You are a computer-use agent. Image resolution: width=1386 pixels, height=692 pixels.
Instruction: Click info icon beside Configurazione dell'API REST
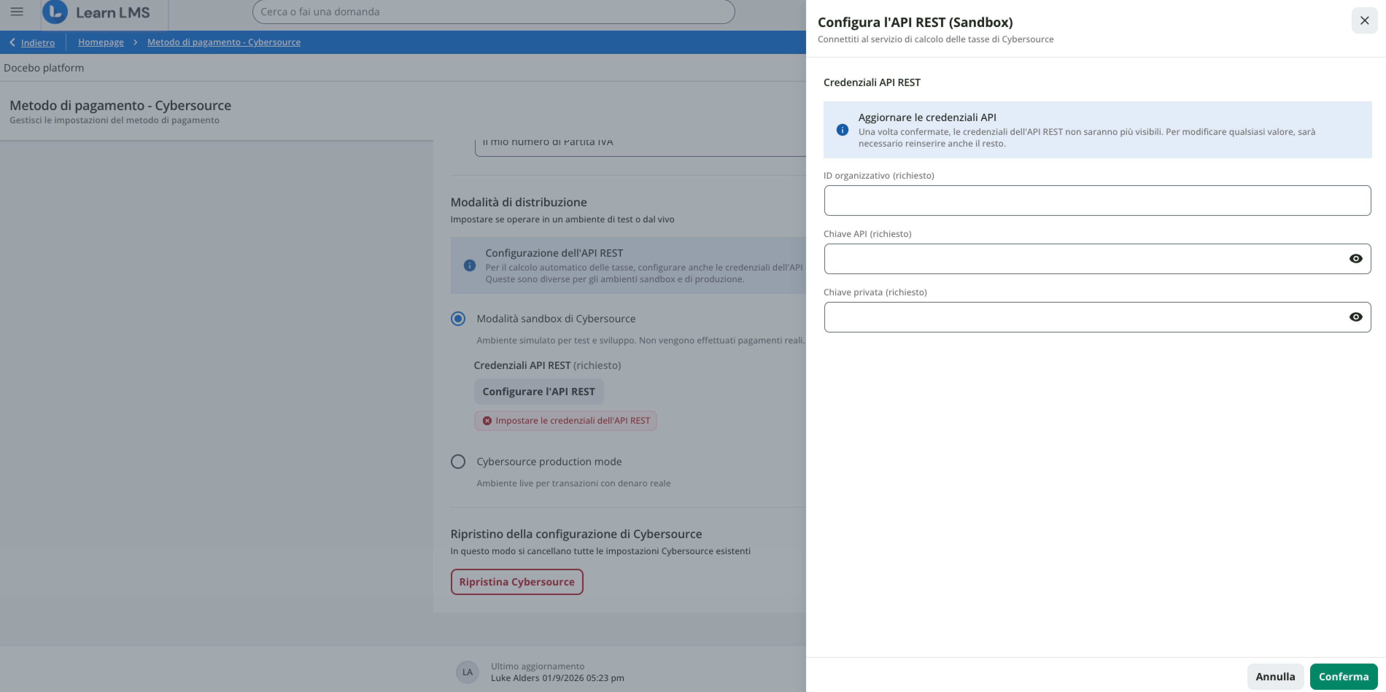(x=469, y=266)
